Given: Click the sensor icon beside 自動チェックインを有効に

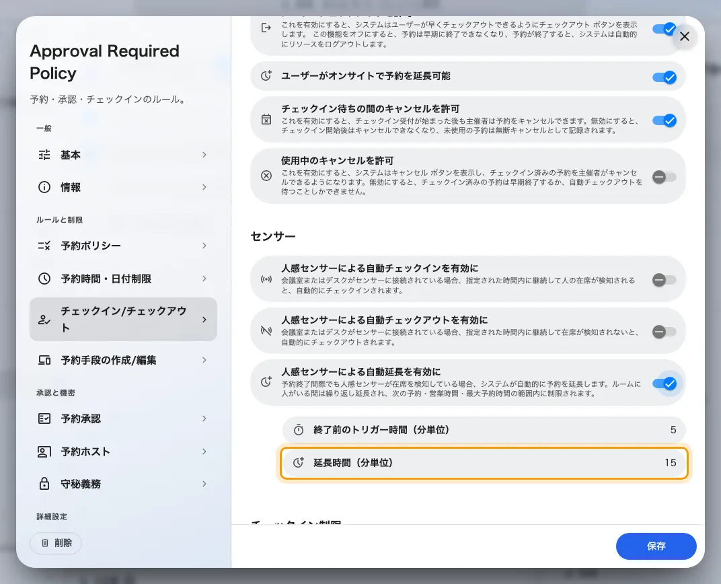Looking at the screenshot, I should (266, 279).
